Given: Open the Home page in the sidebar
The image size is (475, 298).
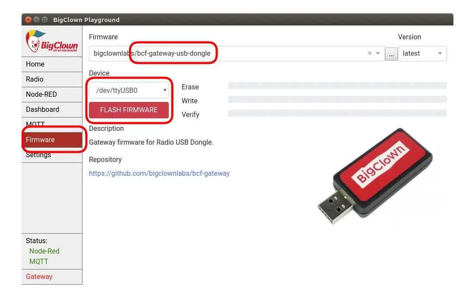Looking at the screenshot, I should 52,64.
